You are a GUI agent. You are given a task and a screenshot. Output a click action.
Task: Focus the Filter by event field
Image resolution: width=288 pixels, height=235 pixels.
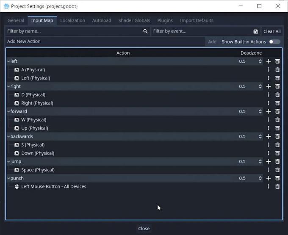(205, 31)
